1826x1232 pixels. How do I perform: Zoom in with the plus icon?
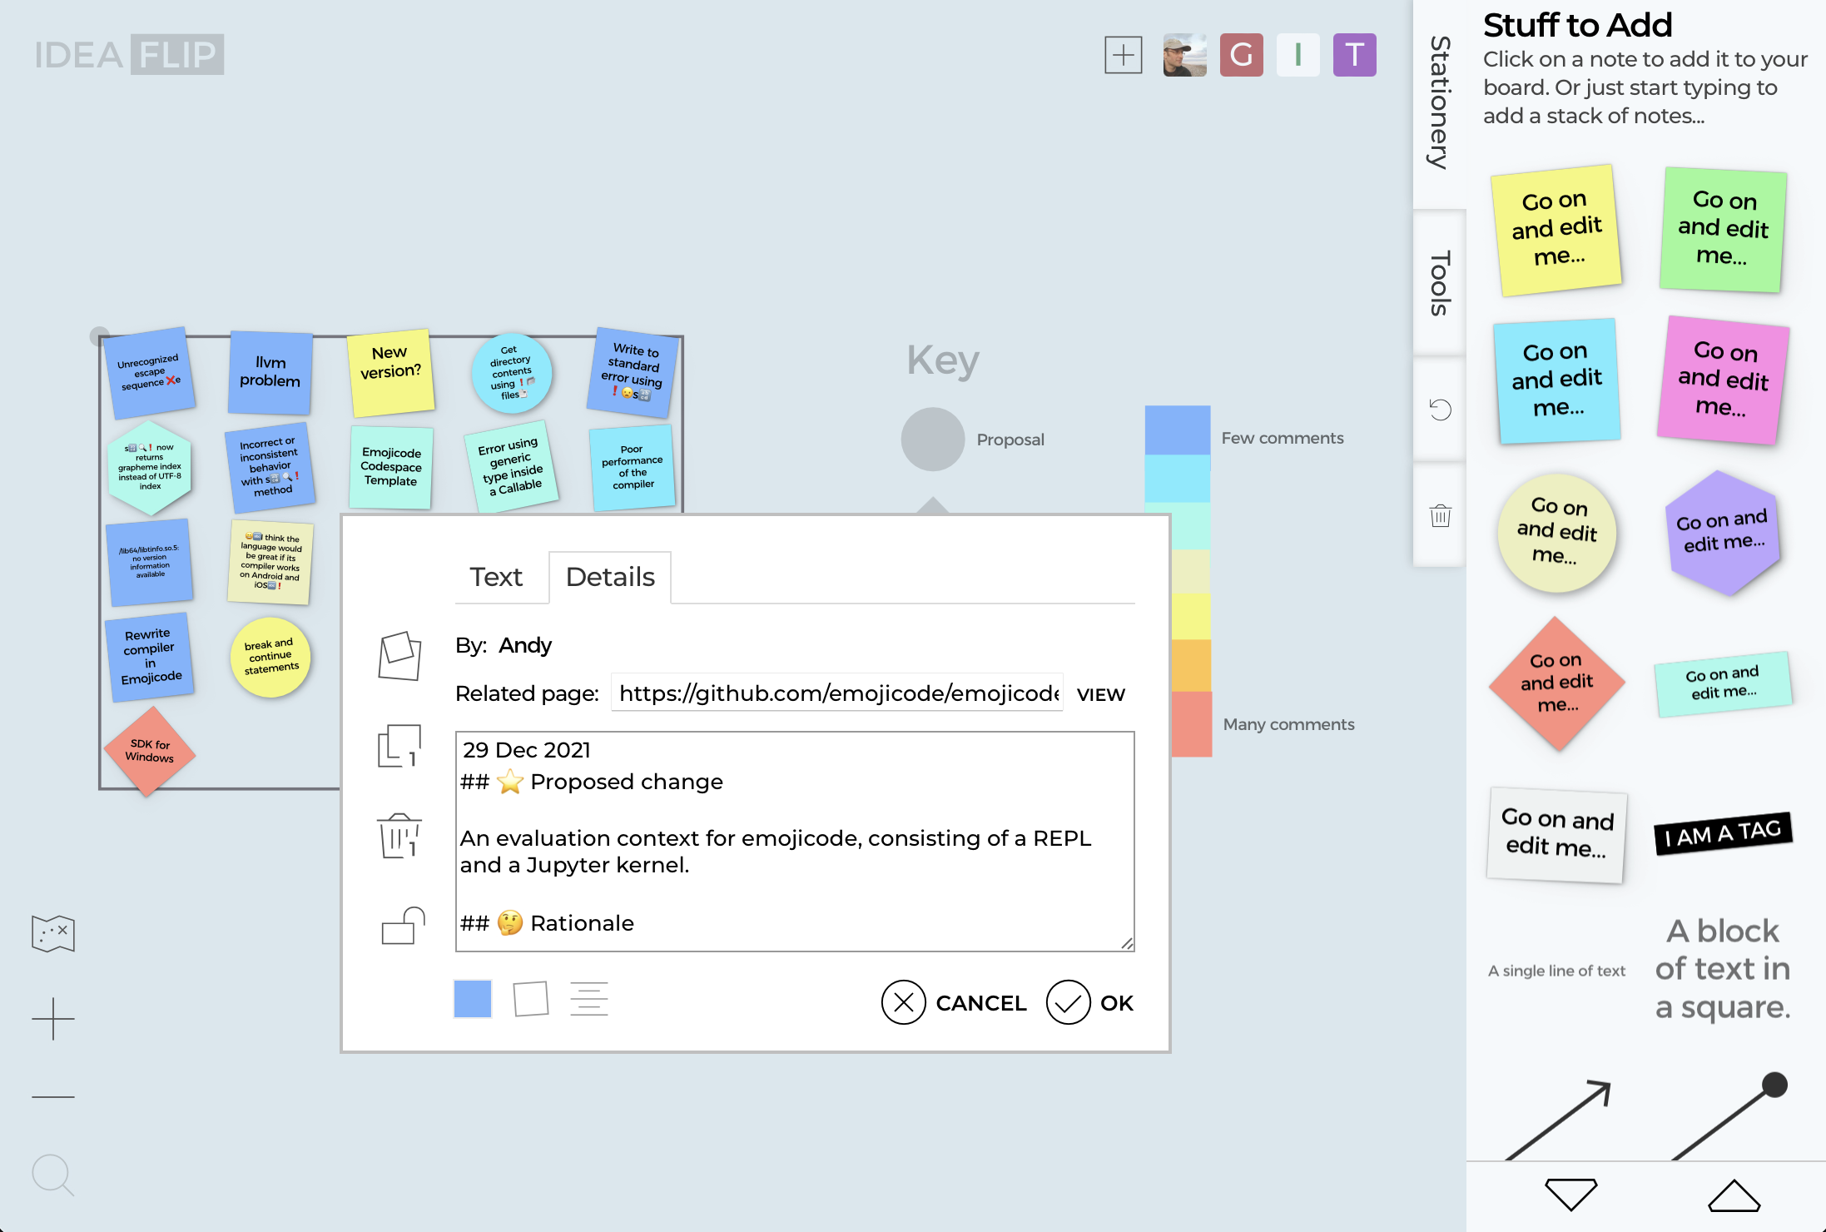pyautogui.click(x=53, y=1018)
